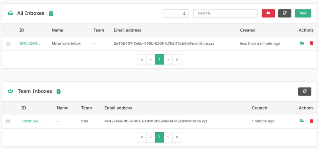Select page 1 in All Inboxes pagination
The width and height of the screenshot is (319, 149).
159,59
